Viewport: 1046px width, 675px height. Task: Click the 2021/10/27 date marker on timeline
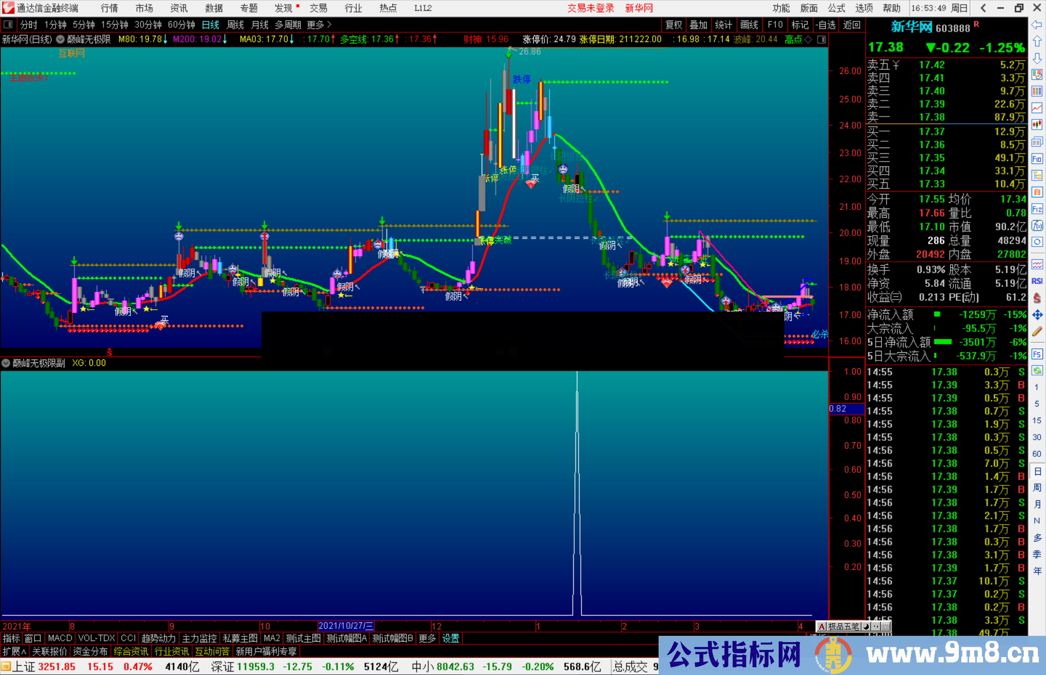tap(346, 626)
